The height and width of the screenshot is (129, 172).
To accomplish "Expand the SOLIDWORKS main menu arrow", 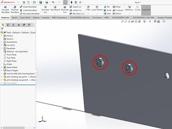I will point(18,2).
